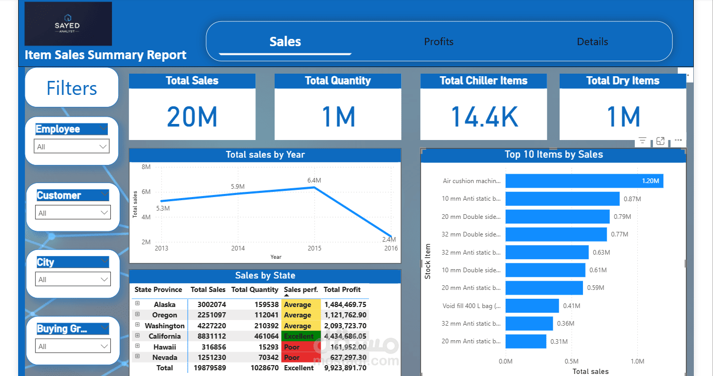Switch to the Profits tab

(x=438, y=41)
